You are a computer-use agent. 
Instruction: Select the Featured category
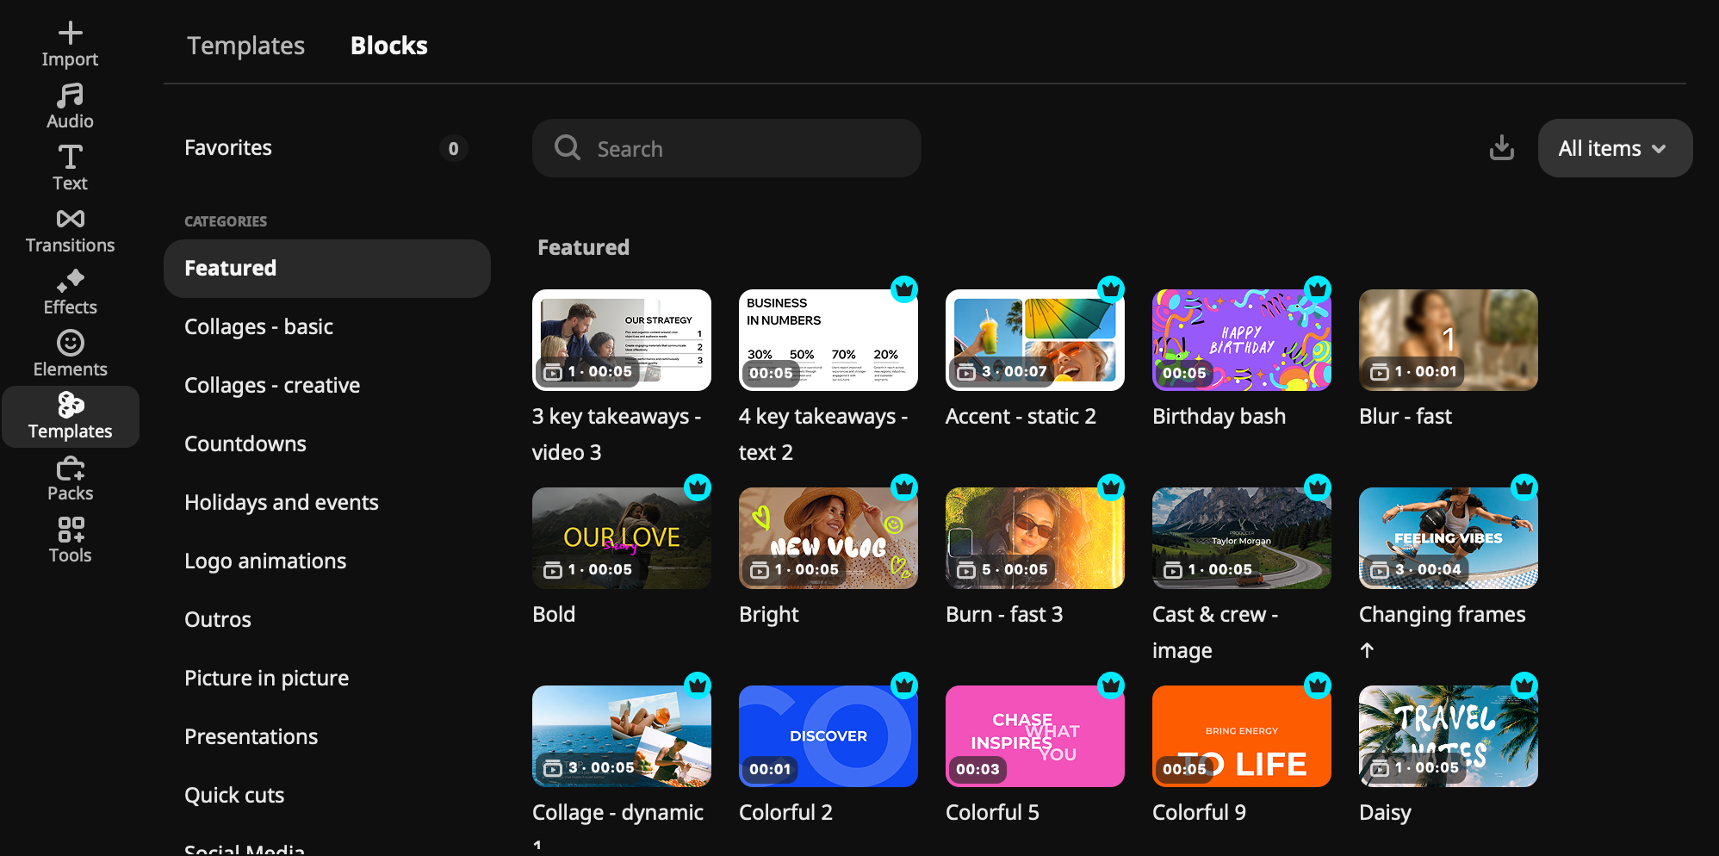(327, 269)
